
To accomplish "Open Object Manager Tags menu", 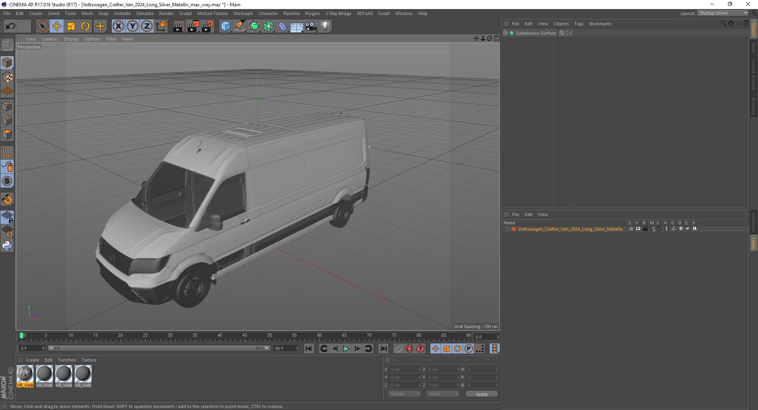I will click(x=579, y=24).
